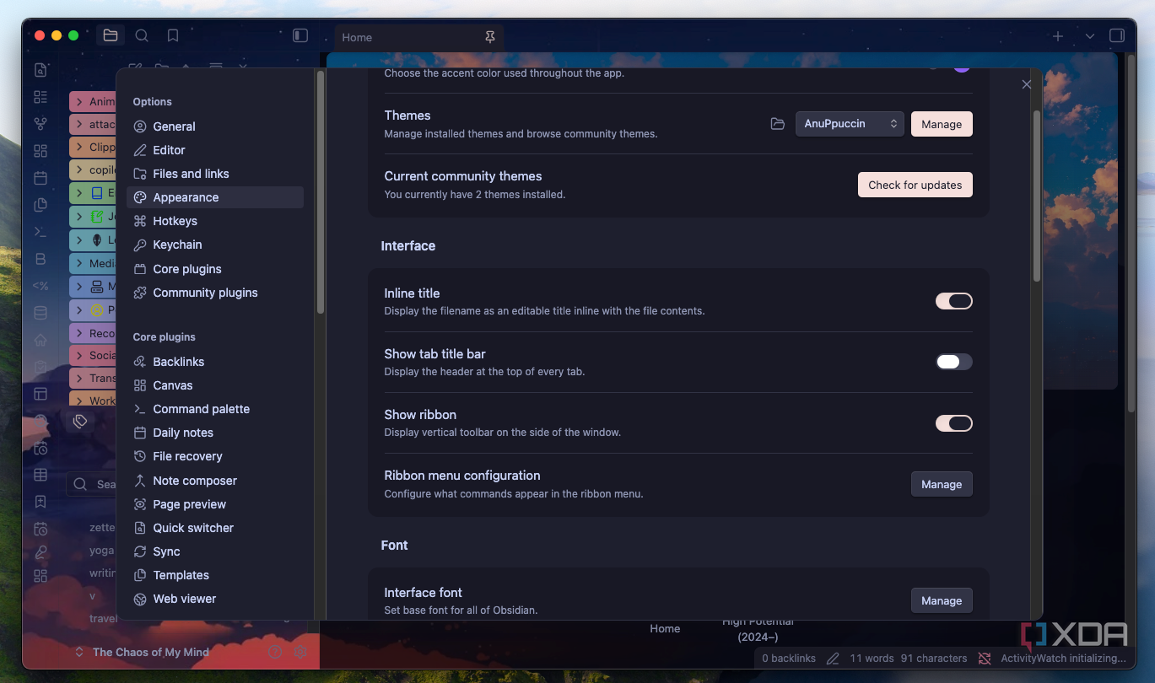This screenshot has height=683, width=1155.
Task: Click '11 words' in status bar
Action: [872, 659]
